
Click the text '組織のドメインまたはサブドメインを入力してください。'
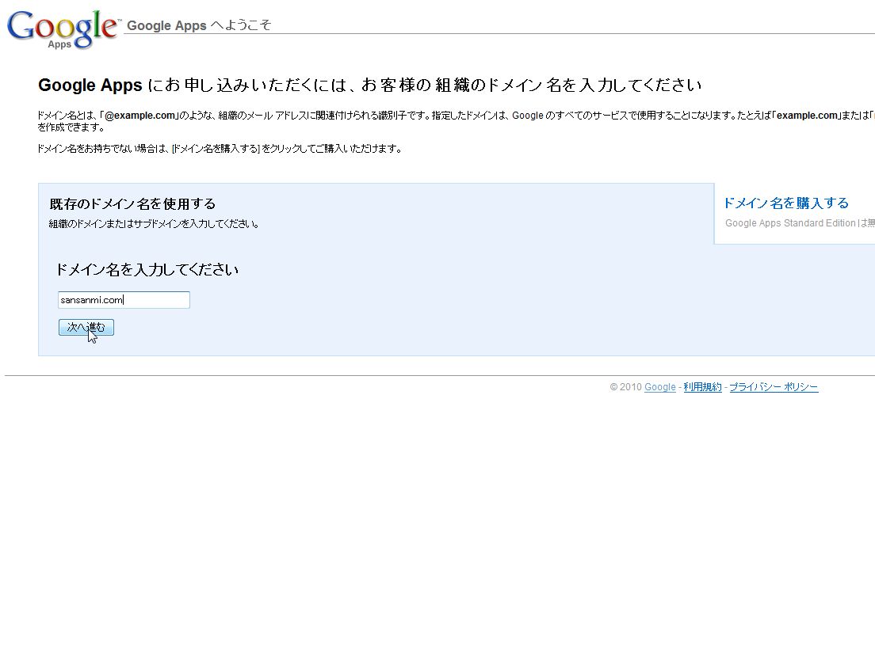154,224
